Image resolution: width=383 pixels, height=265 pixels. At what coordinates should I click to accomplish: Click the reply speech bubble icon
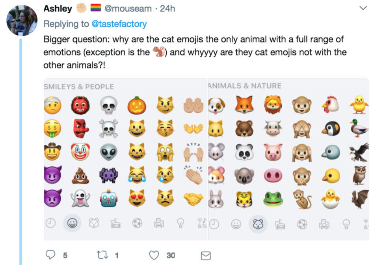tap(50, 255)
